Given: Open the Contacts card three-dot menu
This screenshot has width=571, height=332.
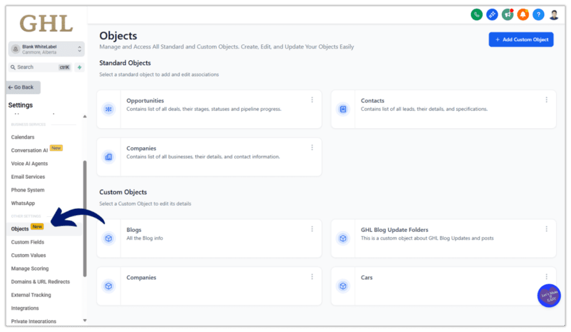Looking at the screenshot, I should [x=546, y=100].
